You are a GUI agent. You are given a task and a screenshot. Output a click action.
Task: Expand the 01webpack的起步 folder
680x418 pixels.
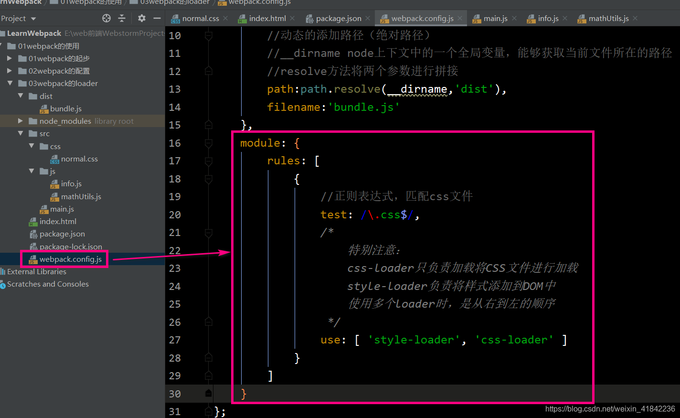pyautogui.click(x=9, y=58)
